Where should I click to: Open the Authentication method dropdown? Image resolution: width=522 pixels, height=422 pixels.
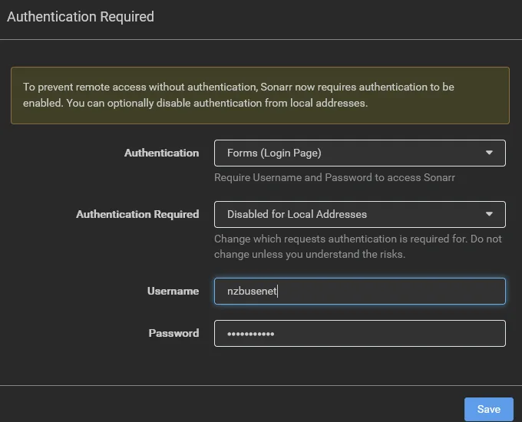tap(359, 153)
